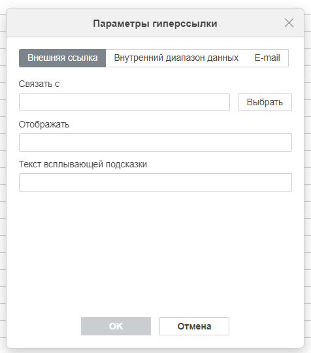
Task: Click the Параметры гиперссылки title bar
Action: 155,24
